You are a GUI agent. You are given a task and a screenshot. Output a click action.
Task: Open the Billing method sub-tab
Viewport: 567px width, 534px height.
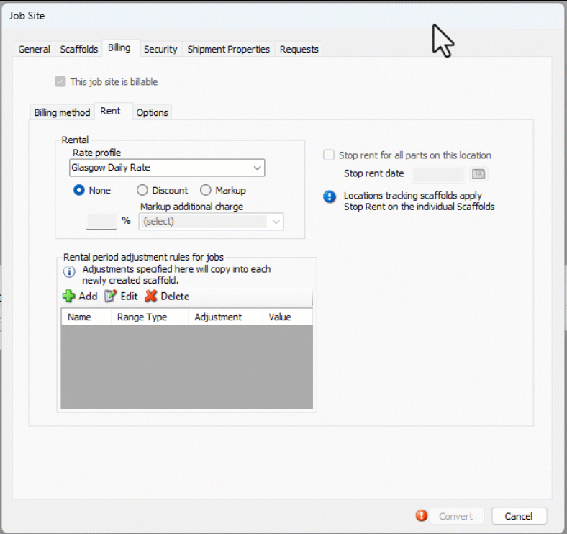pyautogui.click(x=62, y=112)
